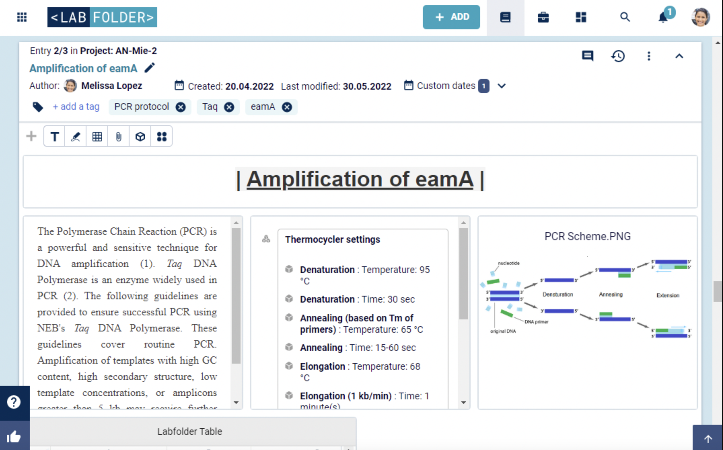The height and width of the screenshot is (450, 723).
Task: Open search from the top bar
Action: (625, 17)
